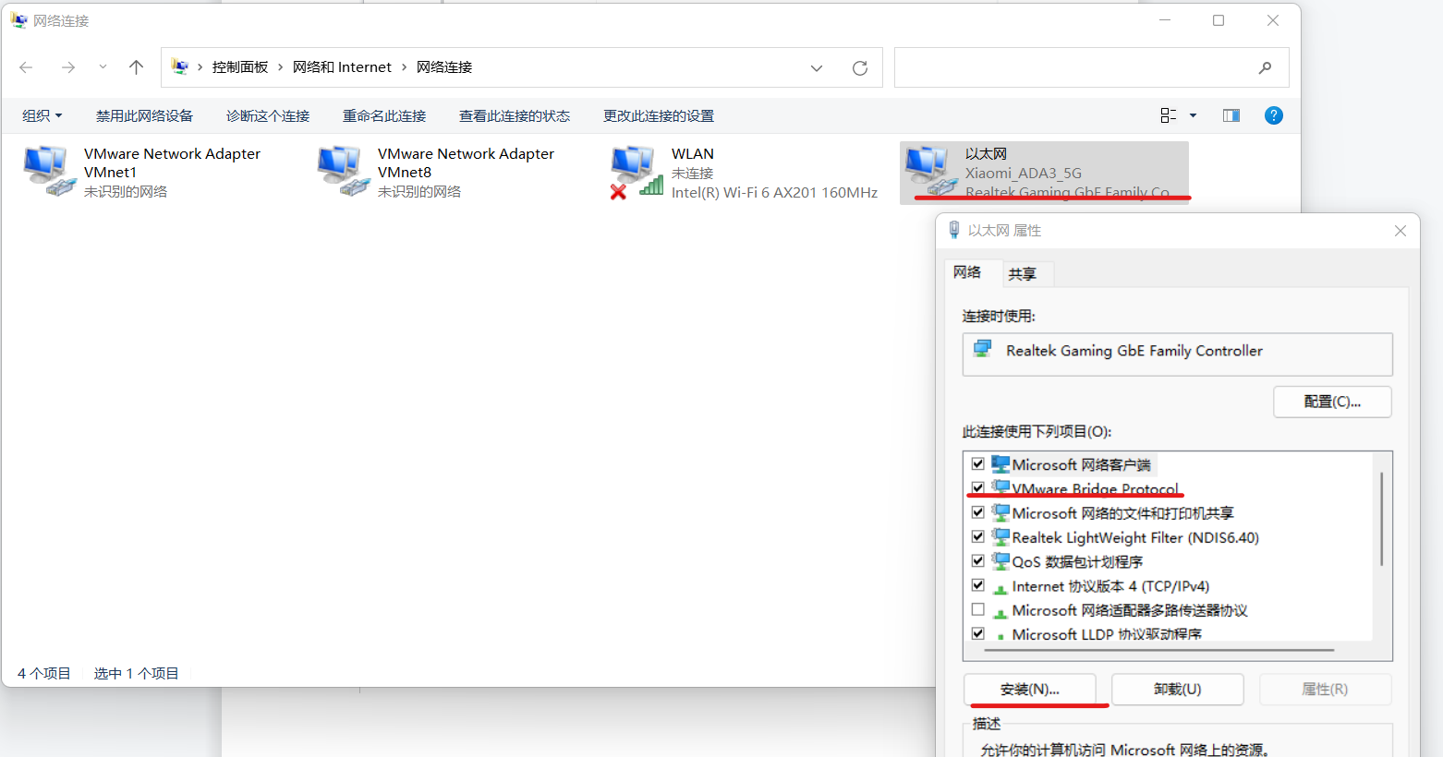1443x757 pixels.
Task: Click 网络和 Internet in the breadcrumb
Action: (342, 67)
